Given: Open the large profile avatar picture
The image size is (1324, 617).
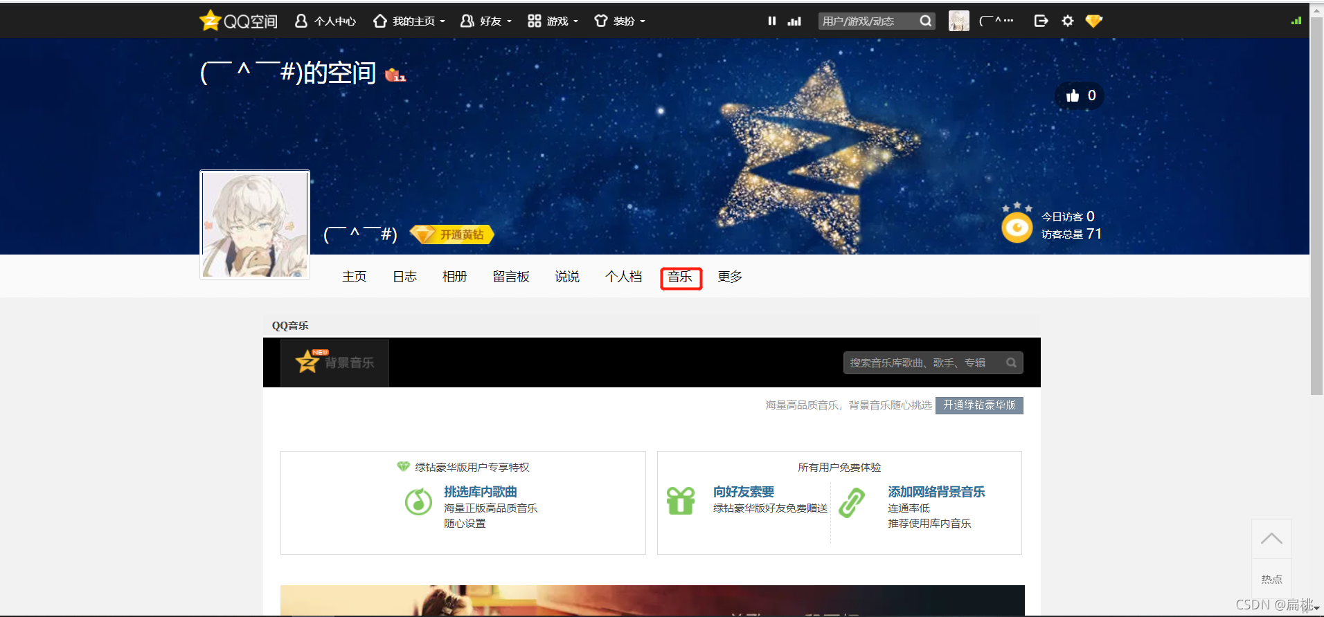Looking at the screenshot, I should pos(255,225).
